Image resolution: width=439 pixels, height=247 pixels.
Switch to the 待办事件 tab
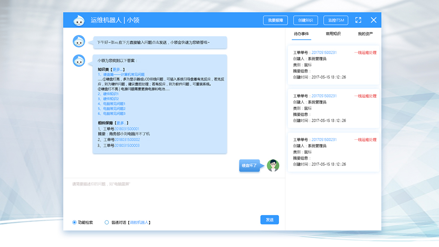click(301, 34)
